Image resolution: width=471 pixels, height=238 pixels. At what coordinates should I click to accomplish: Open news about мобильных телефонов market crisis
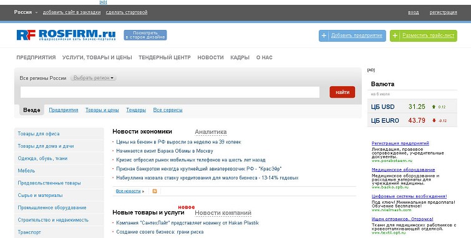[x=191, y=160]
